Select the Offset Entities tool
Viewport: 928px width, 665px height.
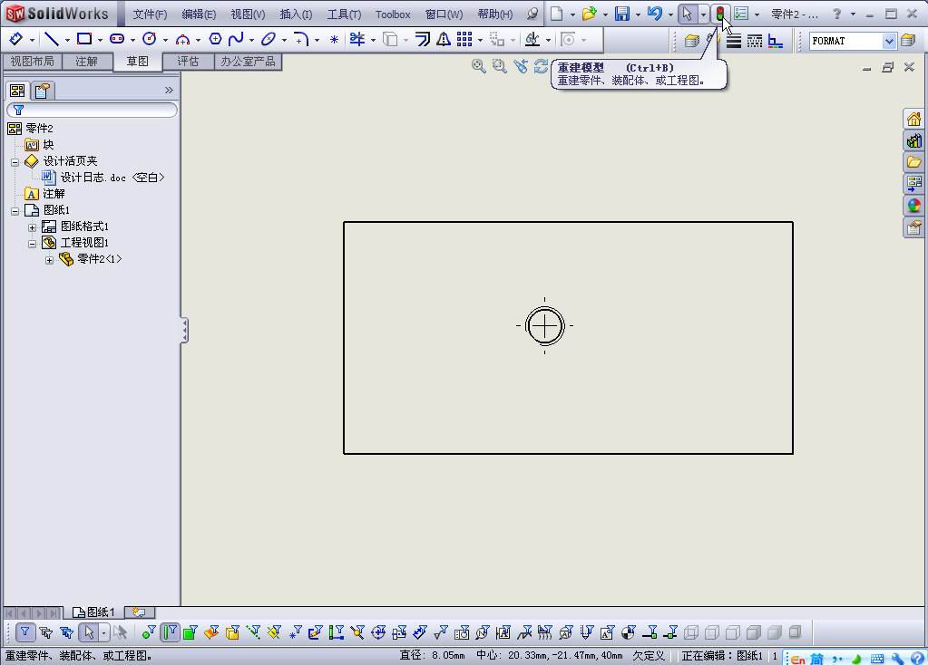422,39
